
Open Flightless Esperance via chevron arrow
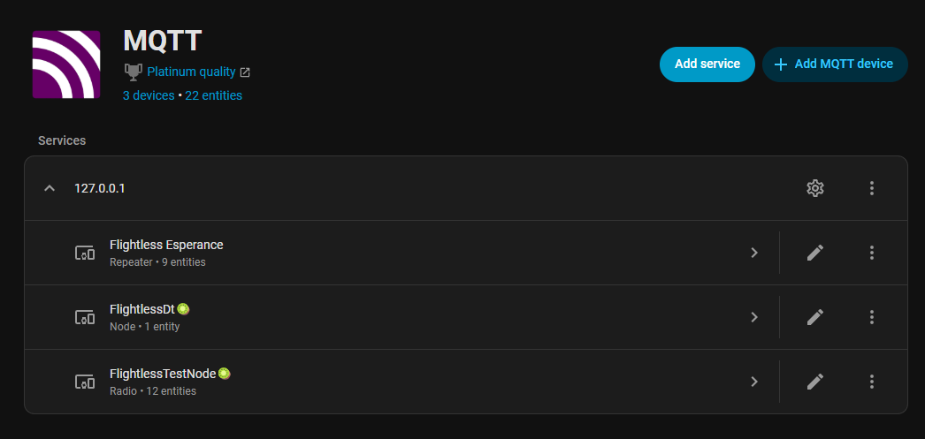(x=754, y=253)
